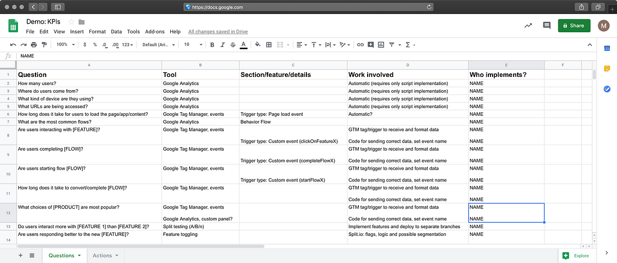This screenshot has width=617, height=263.
Task: Move document with folder icon
Action: pyautogui.click(x=81, y=22)
